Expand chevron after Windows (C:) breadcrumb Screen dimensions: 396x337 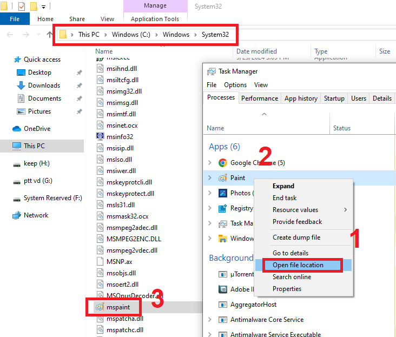(x=156, y=35)
